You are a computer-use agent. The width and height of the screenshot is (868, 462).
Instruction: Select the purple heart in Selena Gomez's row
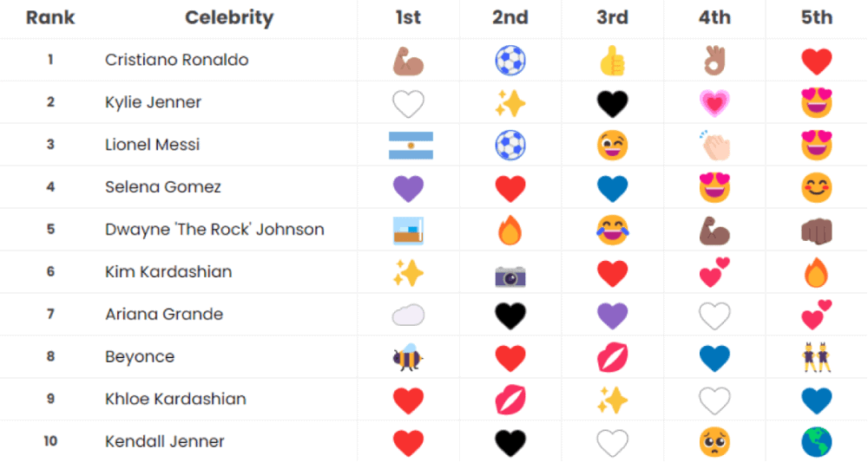point(408,188)
